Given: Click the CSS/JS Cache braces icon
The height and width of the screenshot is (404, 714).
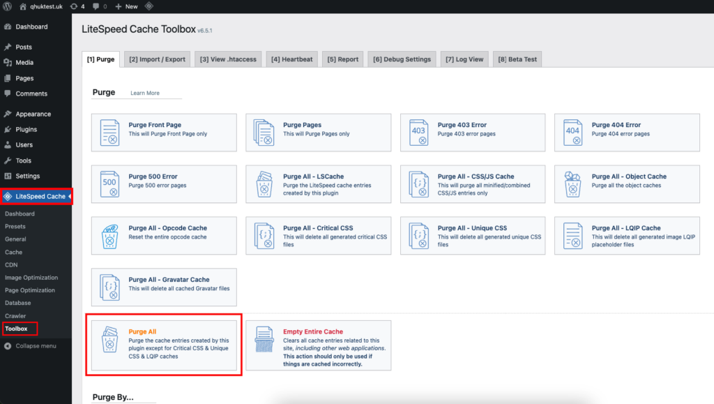Looking at the screenshot, I should click(x=418, y=184).
